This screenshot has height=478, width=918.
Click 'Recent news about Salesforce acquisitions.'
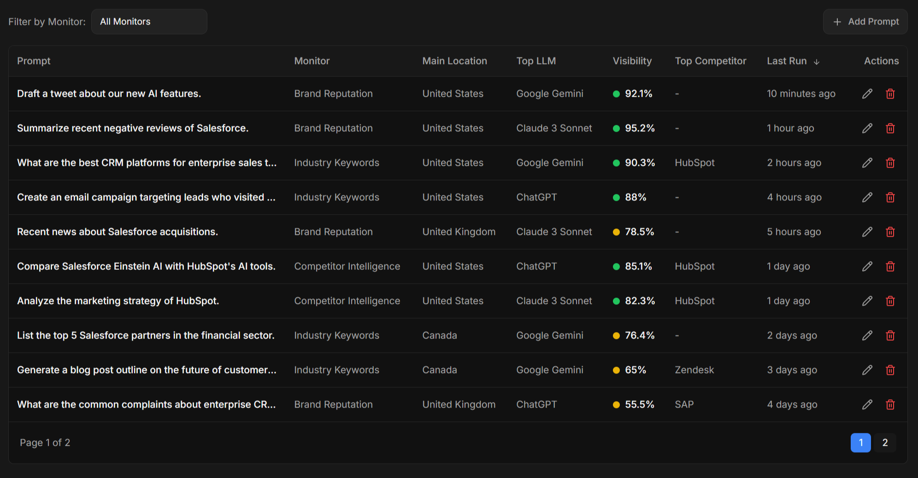tap(118, 232)
